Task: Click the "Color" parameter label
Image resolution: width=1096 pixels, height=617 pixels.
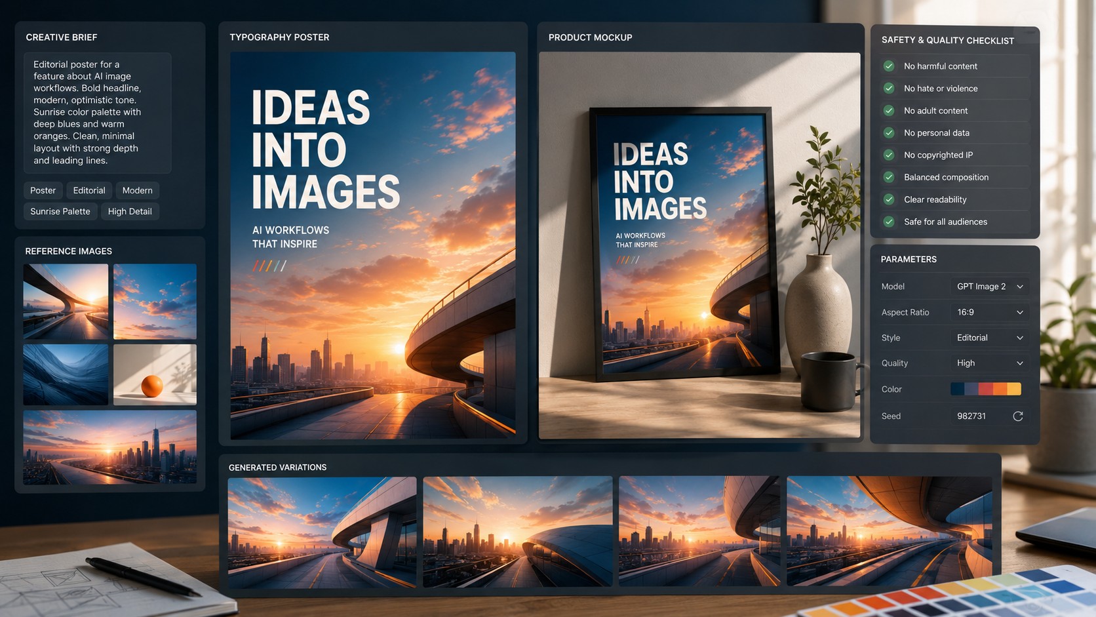Action: pos(891,389)
